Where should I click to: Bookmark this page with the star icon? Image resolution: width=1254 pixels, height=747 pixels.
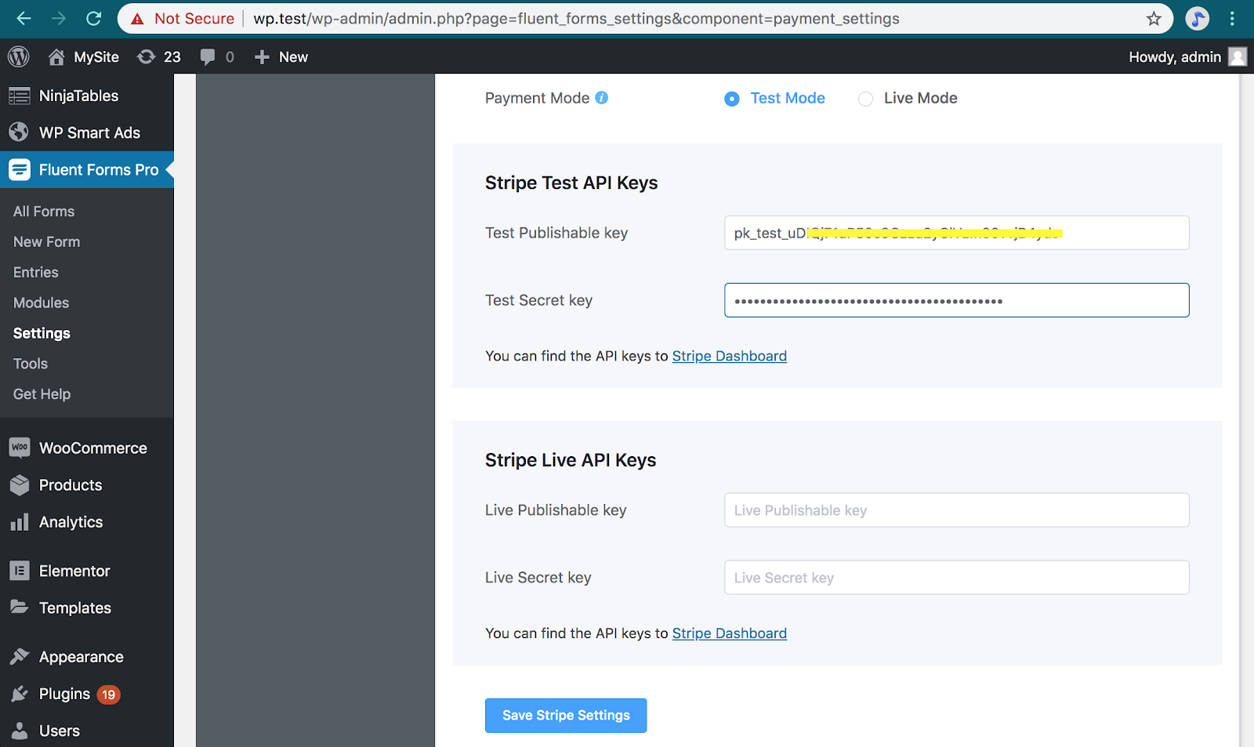point(1154,19)
